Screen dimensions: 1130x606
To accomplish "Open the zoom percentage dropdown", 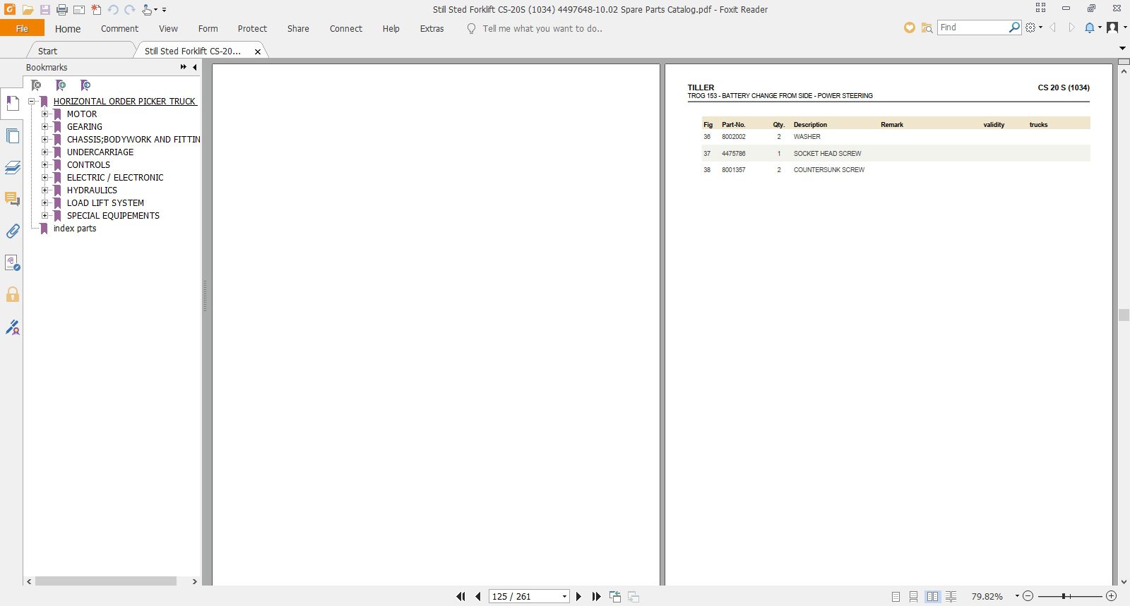I will 1017,596.
